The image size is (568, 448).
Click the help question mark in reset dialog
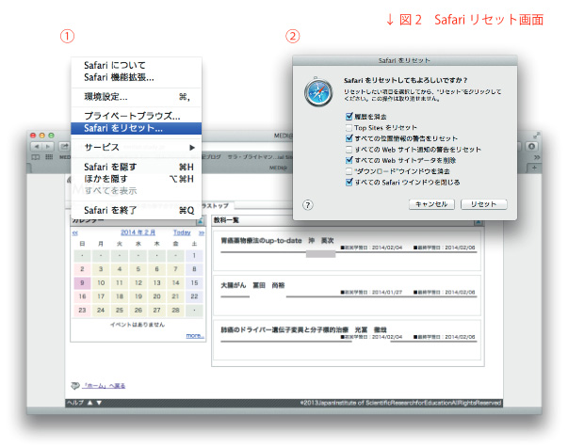307,204
